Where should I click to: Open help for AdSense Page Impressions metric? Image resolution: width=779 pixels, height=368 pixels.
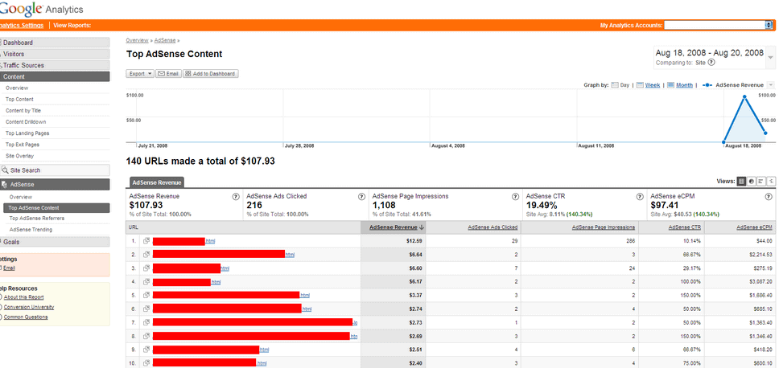(515, 196)
